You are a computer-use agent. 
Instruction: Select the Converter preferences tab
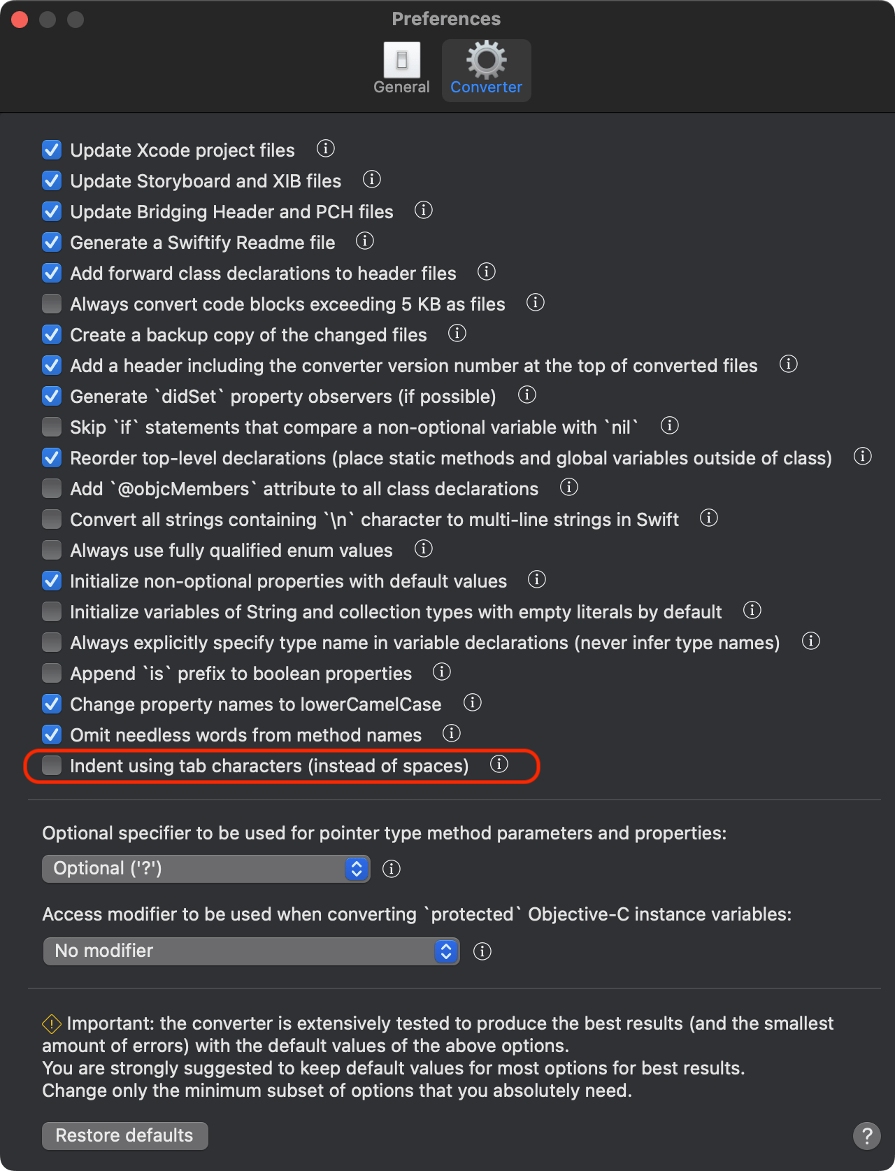click(x=487, y=69)
